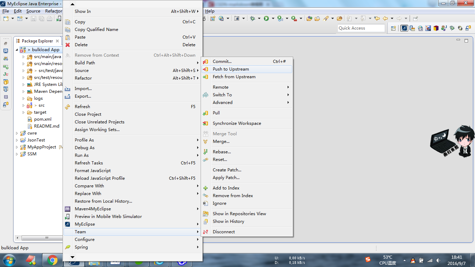
Task: Open the Help menu in menu bar
Action: tap(210, 11)
